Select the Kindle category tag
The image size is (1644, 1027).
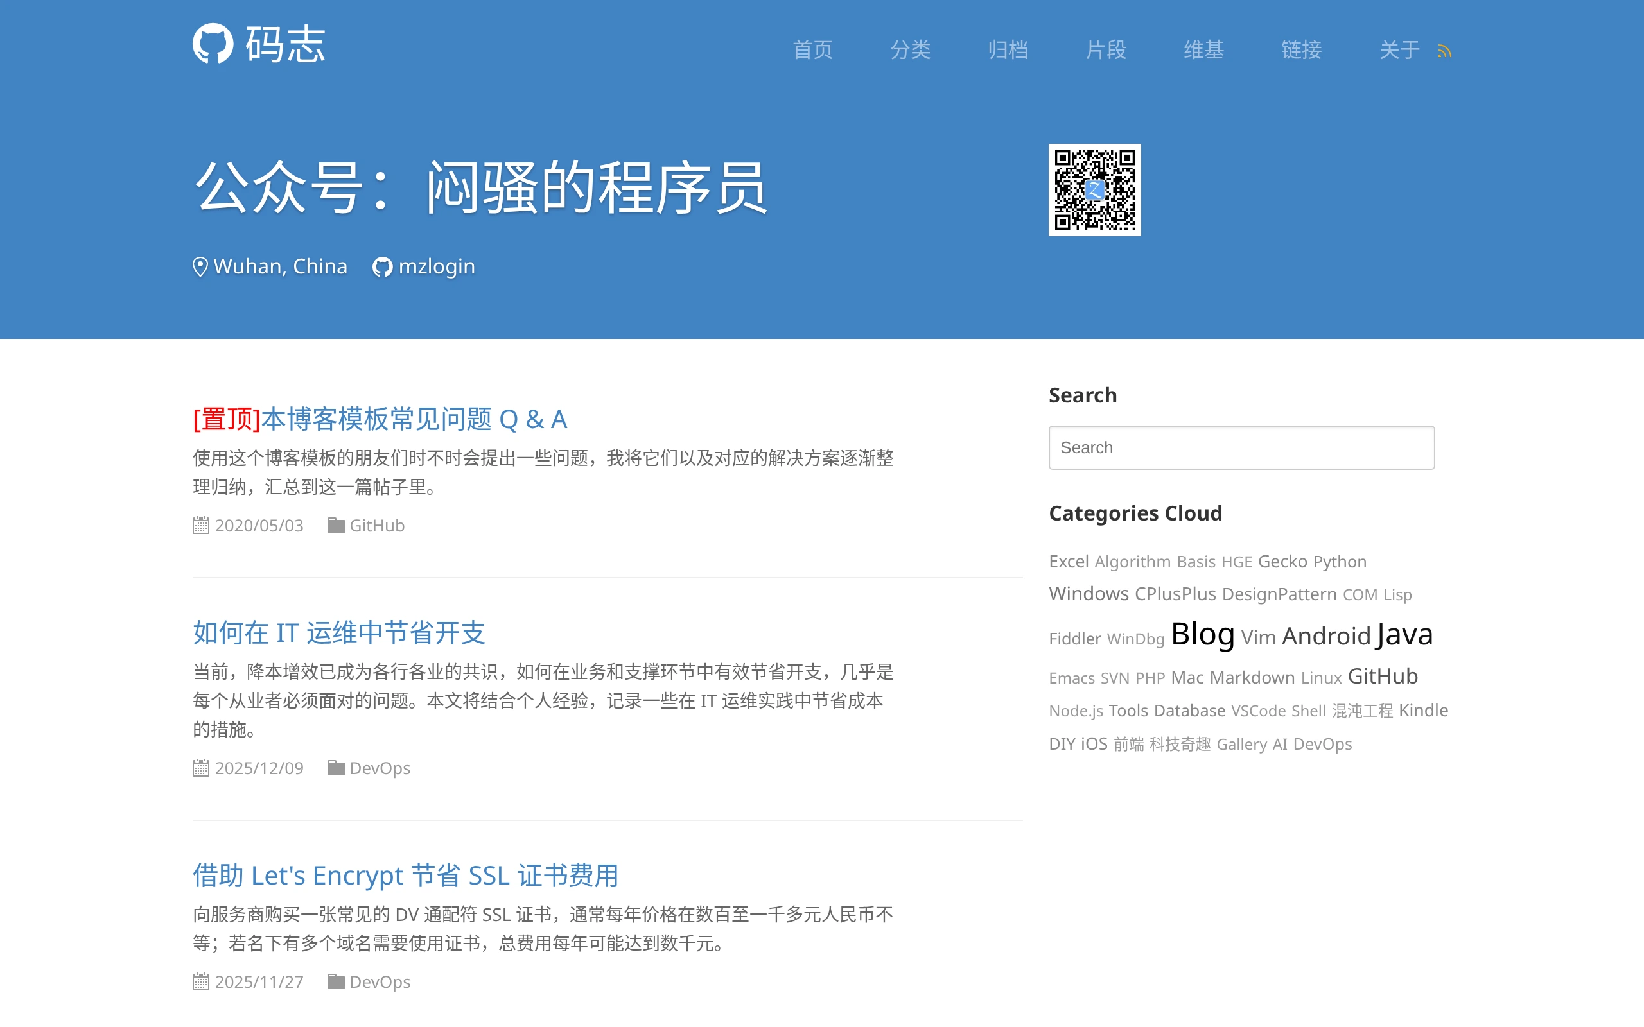tap(1423, 711)
